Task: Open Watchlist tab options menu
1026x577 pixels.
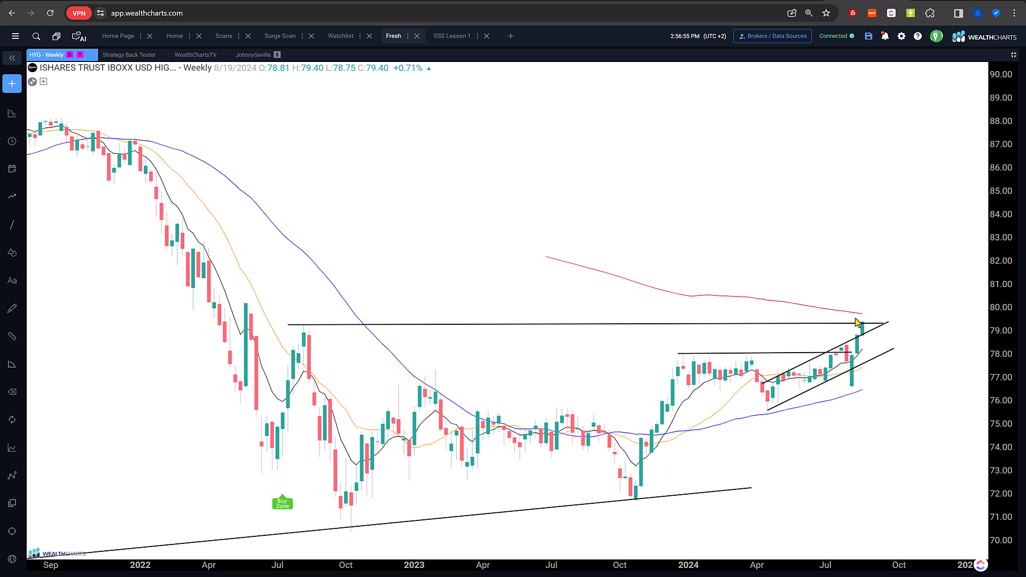Action: pos(360,36)
